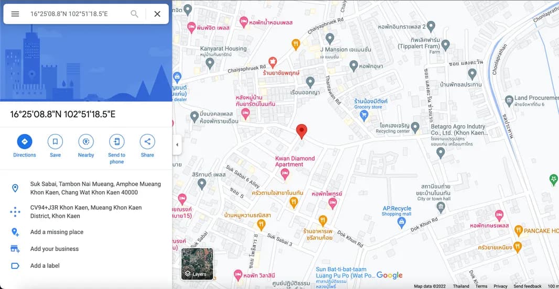Open the Layers satellite thumbnail
559x289 pixels.
[197, 264]
